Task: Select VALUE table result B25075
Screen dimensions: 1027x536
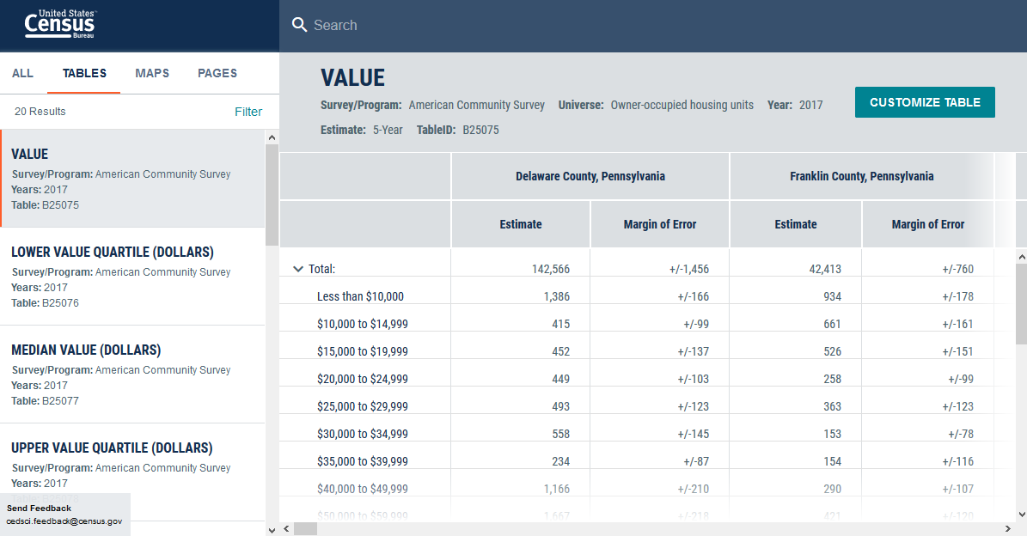Action: [x=133, y=179]
